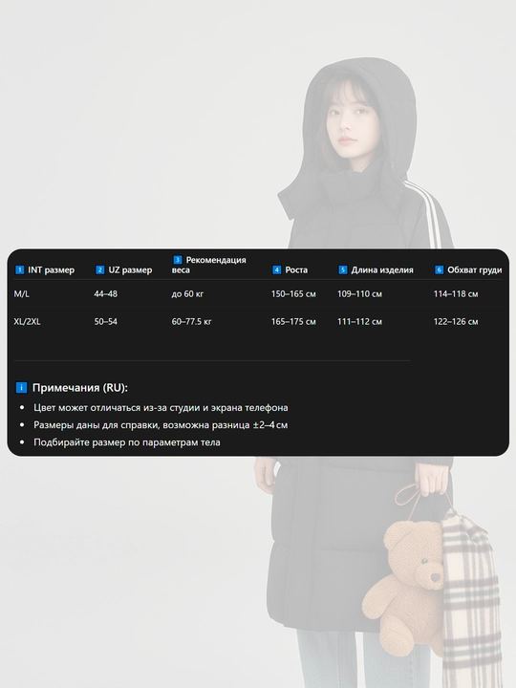Screen dimensions: 516x688
Task: Click the number 1 icon beside INT размер
Action: pyautogui.click(x=19, y=269)
